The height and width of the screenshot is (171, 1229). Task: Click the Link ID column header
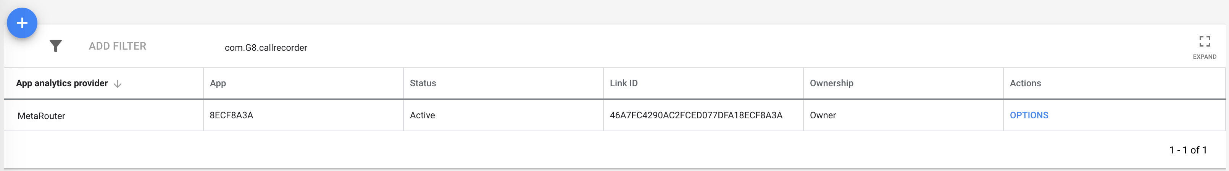(623, 83)
